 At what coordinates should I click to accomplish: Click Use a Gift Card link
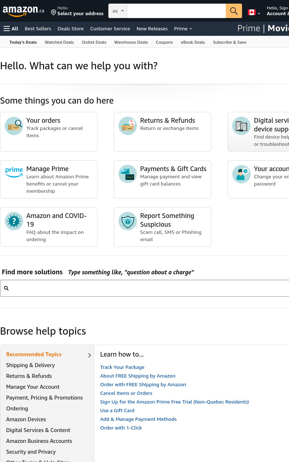point(117,410)
